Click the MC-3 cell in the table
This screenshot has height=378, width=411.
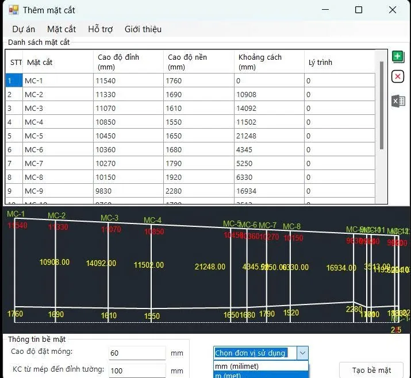coord(58,108)
